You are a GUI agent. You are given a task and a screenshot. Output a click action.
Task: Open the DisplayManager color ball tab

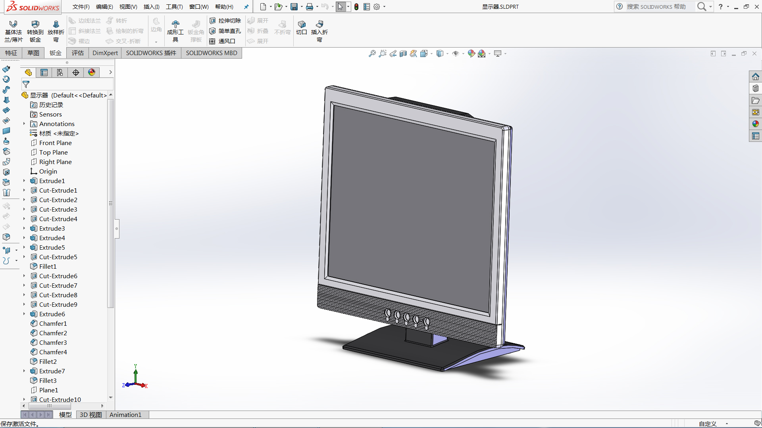(x=92, y=73)
